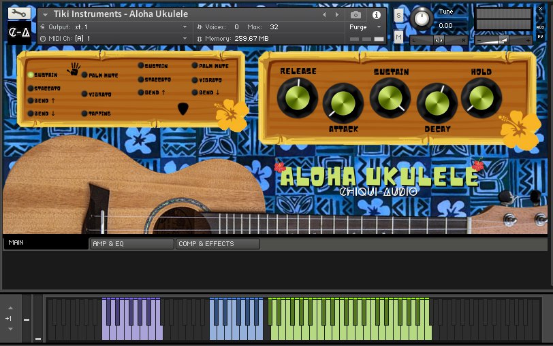Mute the instrument with M button
Image resolution: width=553 pixels, height=346 pixels.
pyautogui.click(x=398, y=37)
